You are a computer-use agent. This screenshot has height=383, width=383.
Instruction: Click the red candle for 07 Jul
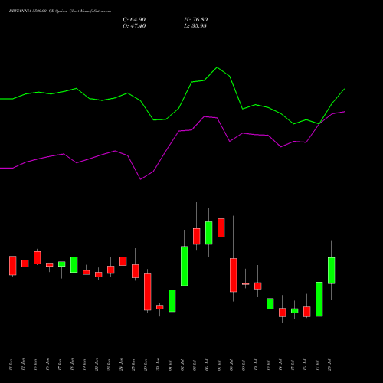click(x=221, y=228)
